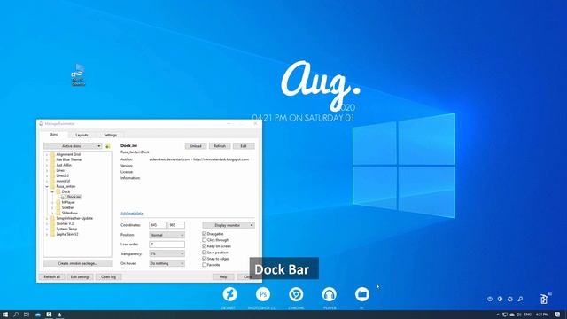Click the Edit settings button

[80, 277]
